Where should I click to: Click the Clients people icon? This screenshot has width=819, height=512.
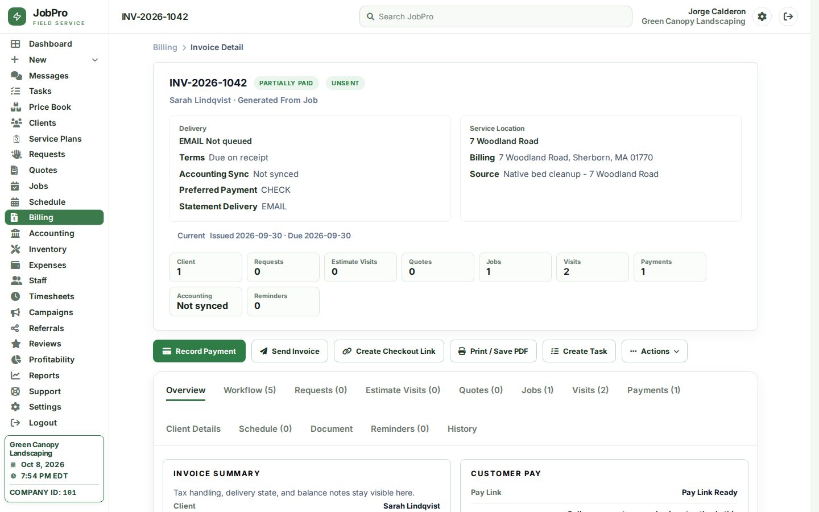pyautogui.click(x=16, y=123)
